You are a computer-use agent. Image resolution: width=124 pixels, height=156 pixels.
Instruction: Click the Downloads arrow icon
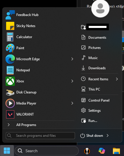click(x=83, y=68)
